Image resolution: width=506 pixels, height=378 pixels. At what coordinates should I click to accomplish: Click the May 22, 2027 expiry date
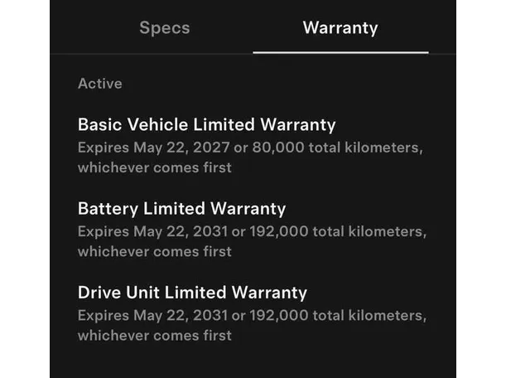click(x=178, y=148)
